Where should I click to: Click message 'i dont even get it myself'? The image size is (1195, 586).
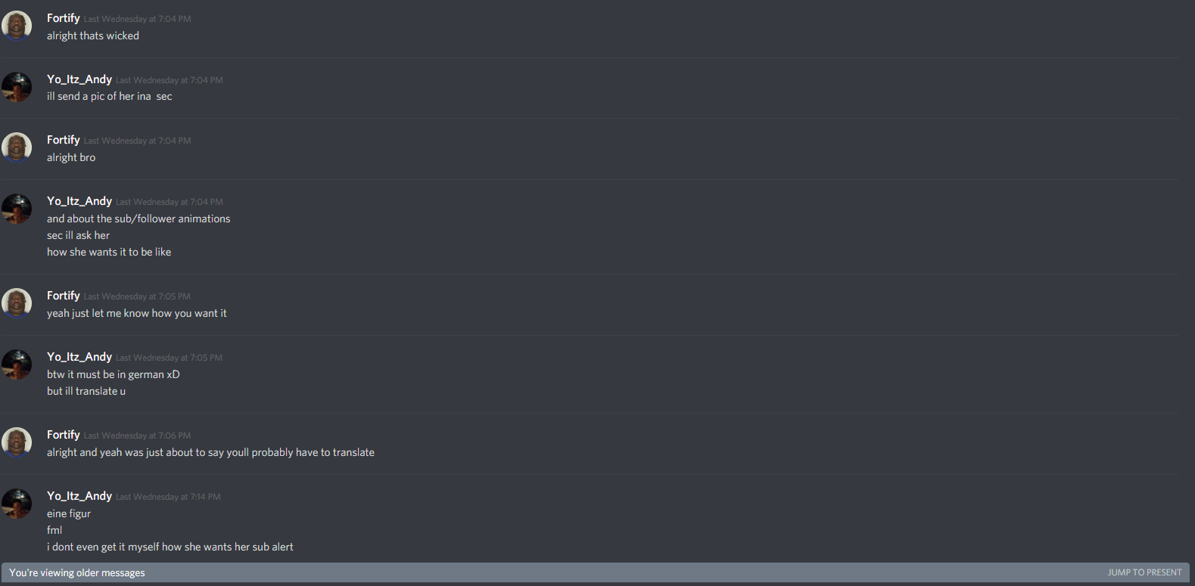coord(170,547)
